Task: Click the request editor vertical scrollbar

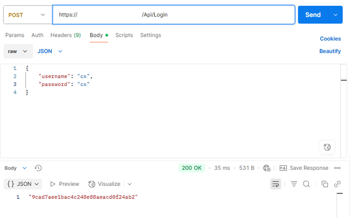Action: tap(344, 111)
